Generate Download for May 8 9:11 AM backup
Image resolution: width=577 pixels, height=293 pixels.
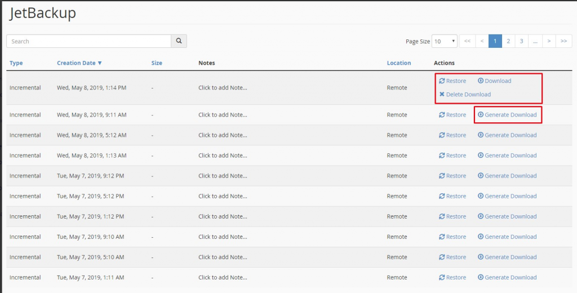(507, 115)
